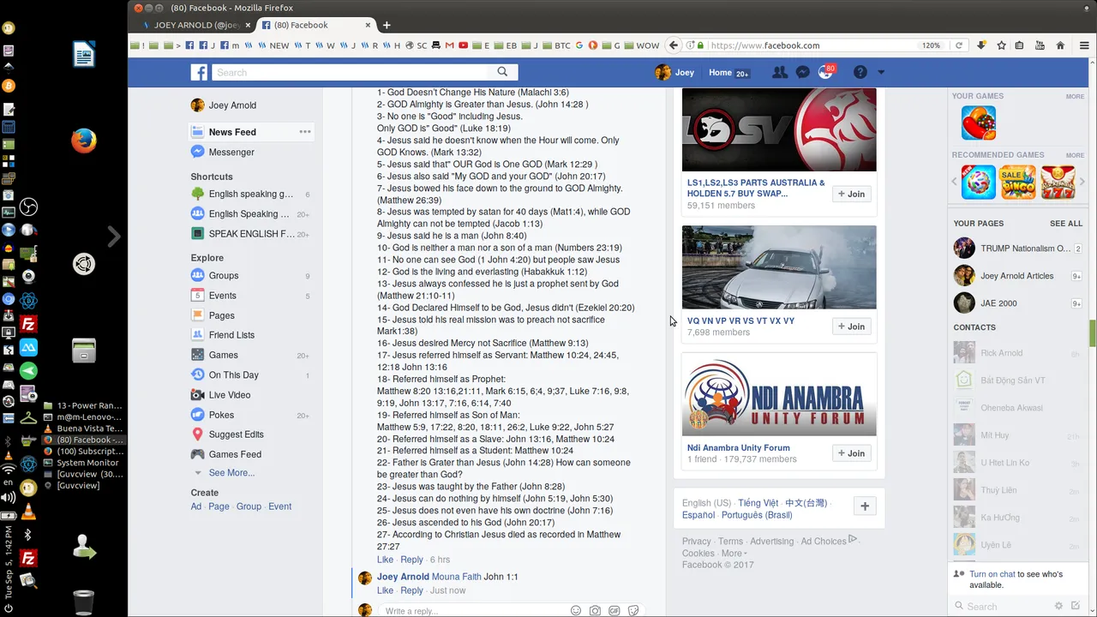Join the LS1,LS2,LS3 PARTS AUSTRALIA group

[852, 195]
